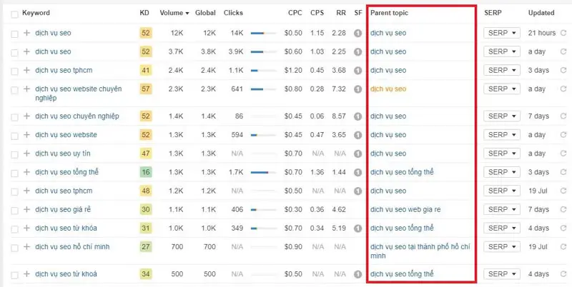Check the 'dịch vụ seo hồ chí minh' row box
The width and height of the screenshot is (572, 287).
(x=14, y=248)
